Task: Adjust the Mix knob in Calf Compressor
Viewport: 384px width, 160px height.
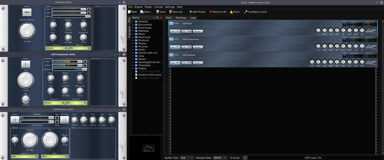Action: click(26, 99)
